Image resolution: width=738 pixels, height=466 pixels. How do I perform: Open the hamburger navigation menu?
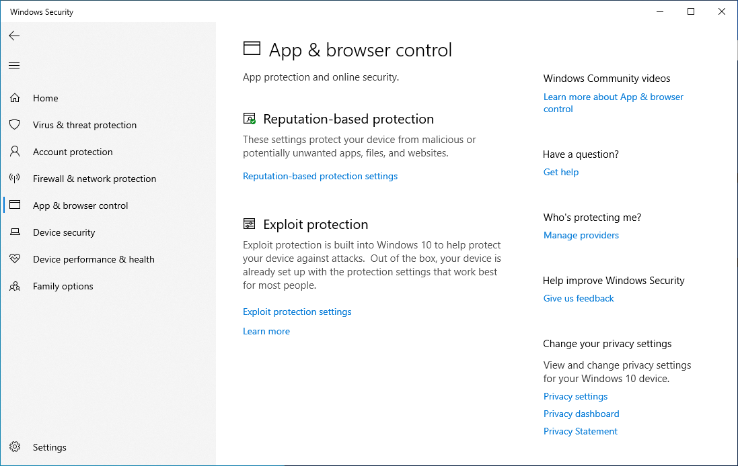(x=14, y=65)
